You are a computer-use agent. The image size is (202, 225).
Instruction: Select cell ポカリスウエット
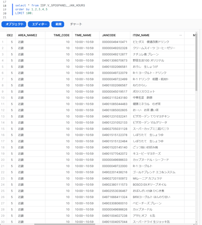pyautogui.click(x=157, y=91)
